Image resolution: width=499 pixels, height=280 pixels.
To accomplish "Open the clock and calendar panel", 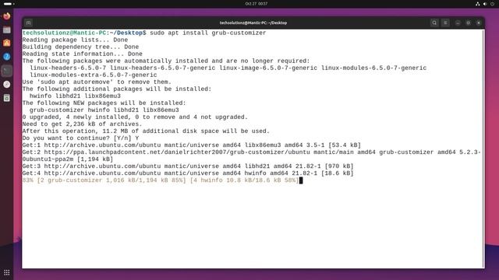I will coord(257,4).
